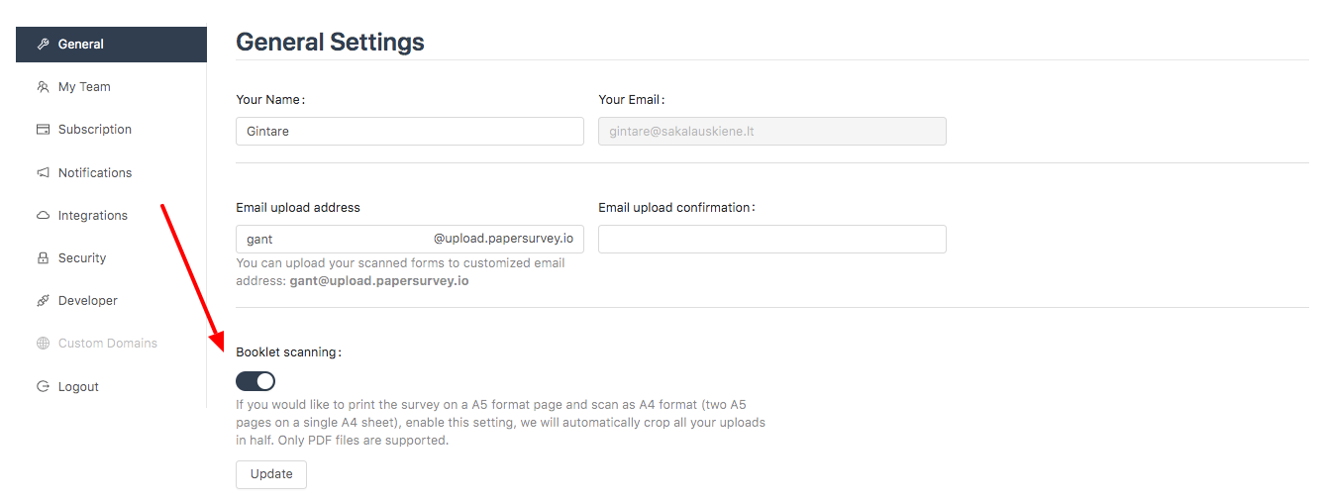Screen dimensions: 1325x501
Task: Focus the Email upload address field
Action: (410, 239)
